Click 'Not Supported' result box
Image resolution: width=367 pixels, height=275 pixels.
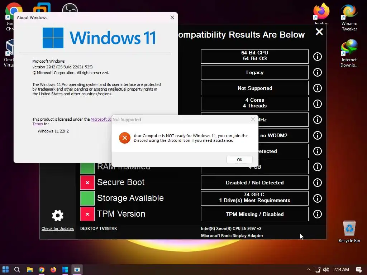pyautogui.click(x=255, y=88)
